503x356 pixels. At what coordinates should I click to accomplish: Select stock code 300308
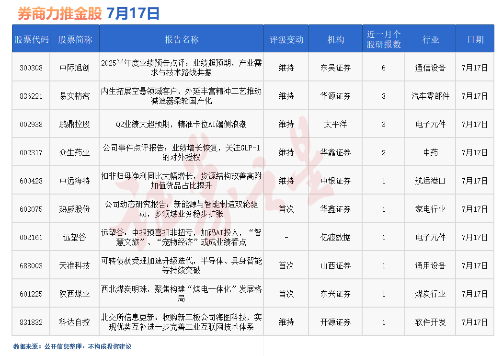pos(31,68)
